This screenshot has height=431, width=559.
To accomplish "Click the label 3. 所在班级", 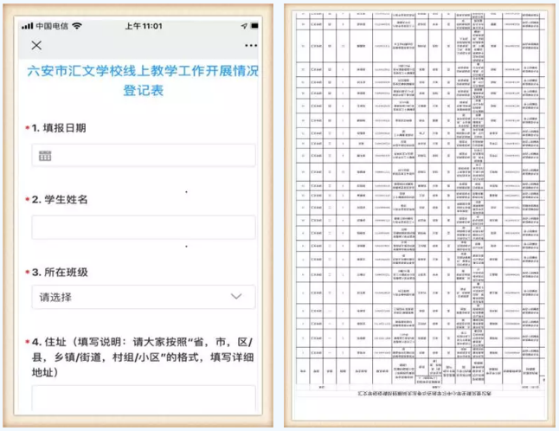I will 60,273.
